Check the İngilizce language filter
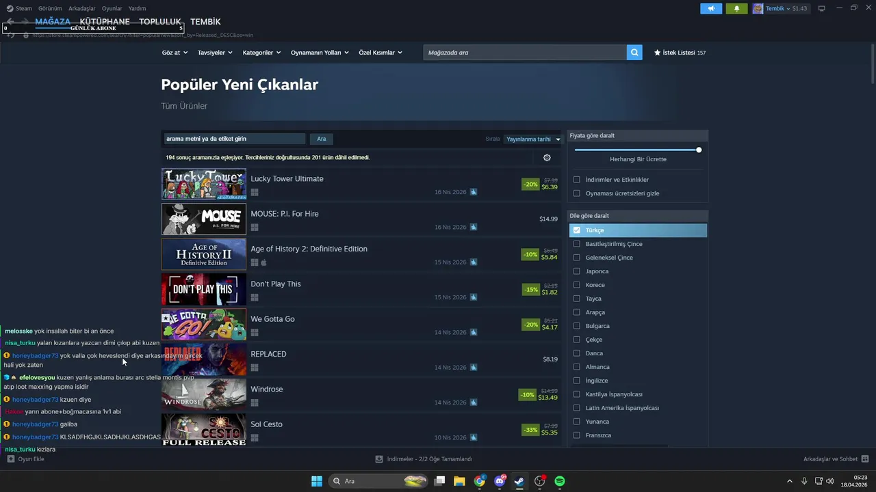Screen dimensions: 876x492 tap(576, 381)
